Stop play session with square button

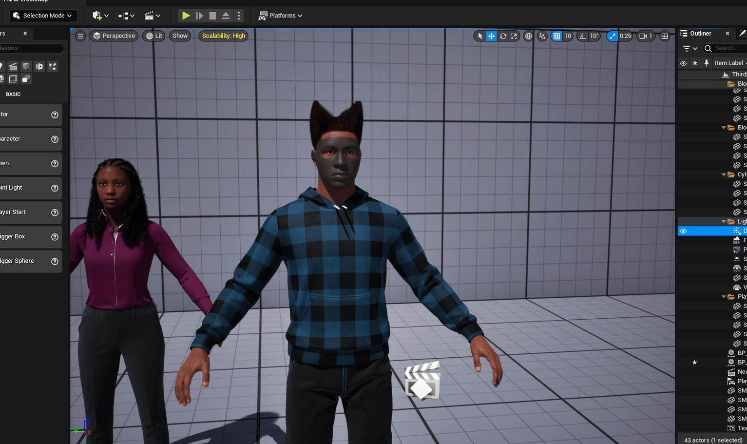click(x=212, y=16)
